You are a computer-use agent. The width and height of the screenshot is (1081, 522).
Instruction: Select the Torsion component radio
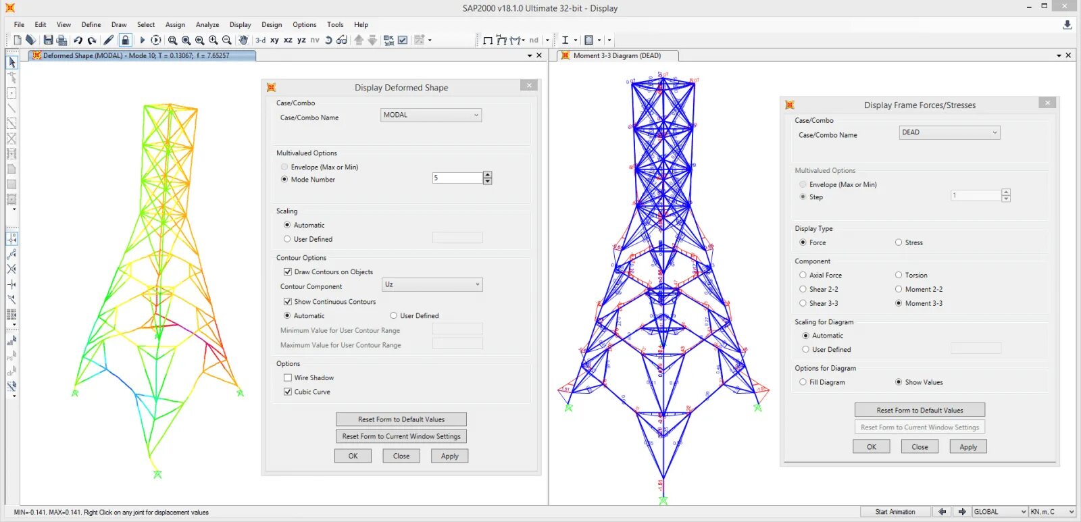pyautogui.click(x=899, y=276)
